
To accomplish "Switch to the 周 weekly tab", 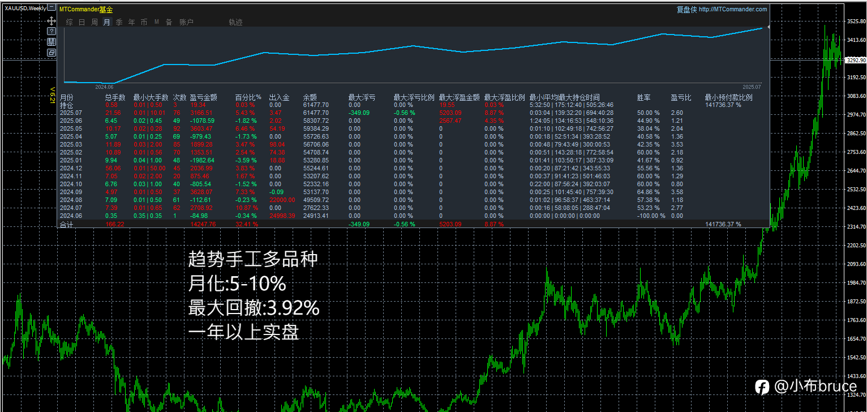I will (x=94, y=22).
